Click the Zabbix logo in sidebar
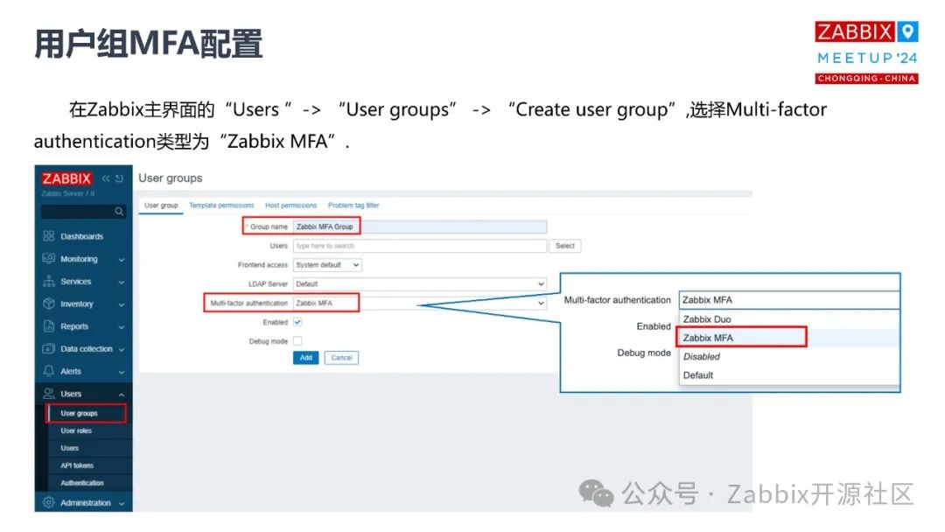Viewport: 945px width, 532px height. (x=66, y=178)
